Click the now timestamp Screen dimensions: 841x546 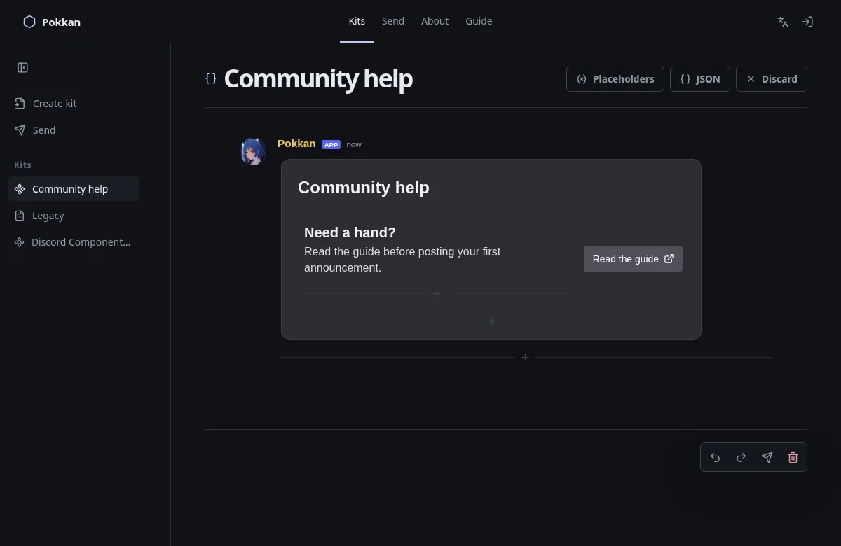pos(354,144)
